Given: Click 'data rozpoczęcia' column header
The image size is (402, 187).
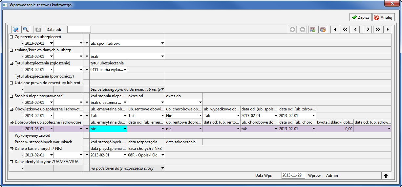Looking at the screenshot, I should pyautogui.click(x=146, y=142).
